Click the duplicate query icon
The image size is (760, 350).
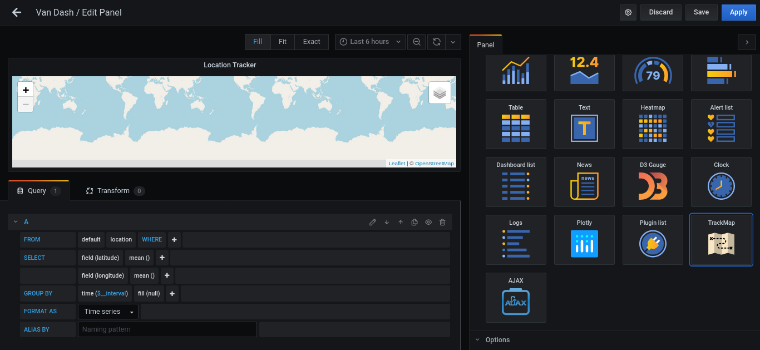pos(414,221)
